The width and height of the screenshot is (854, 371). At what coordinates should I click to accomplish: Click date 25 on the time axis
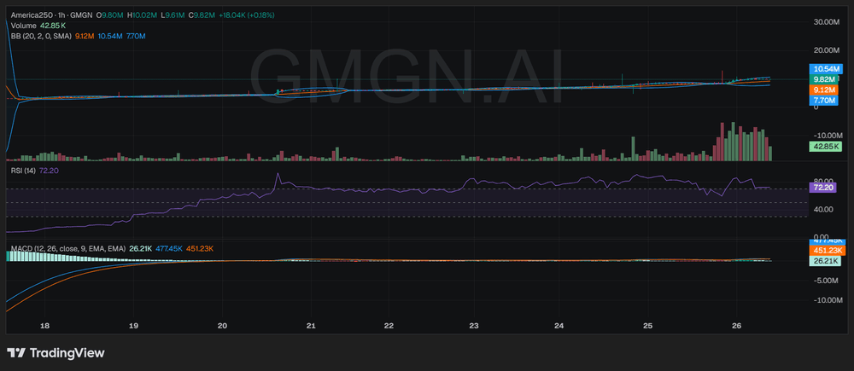[x=647, y=326]
